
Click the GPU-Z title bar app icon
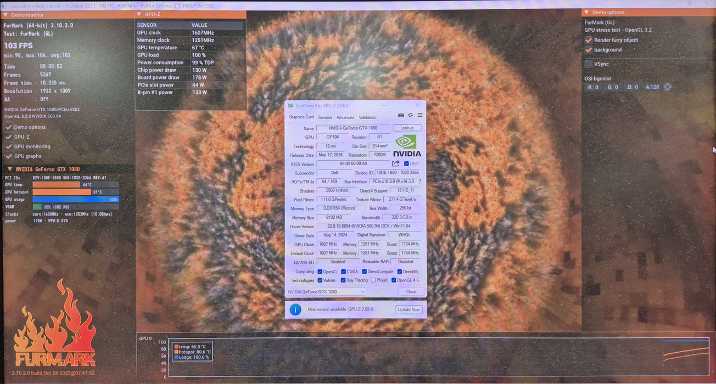click(290, 105)
